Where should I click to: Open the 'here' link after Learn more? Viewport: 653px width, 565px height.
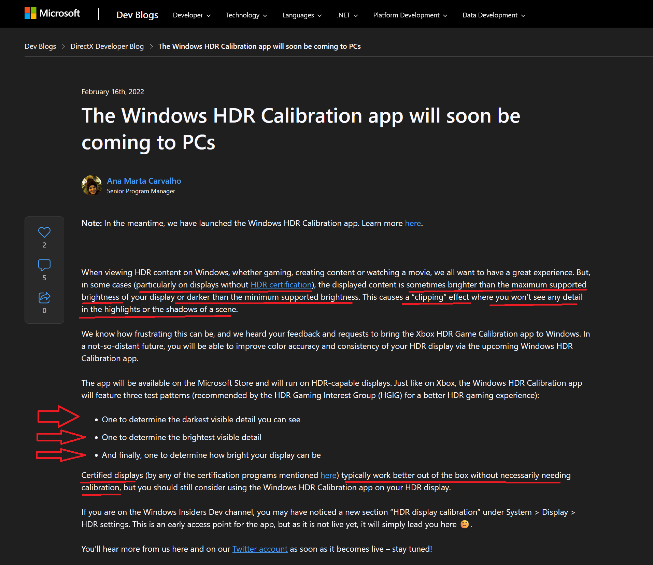pyautogui.click(x=412, y=223)
